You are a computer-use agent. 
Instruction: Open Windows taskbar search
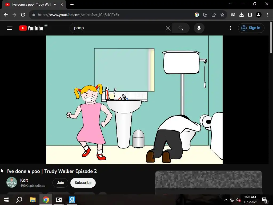point(19,200)
